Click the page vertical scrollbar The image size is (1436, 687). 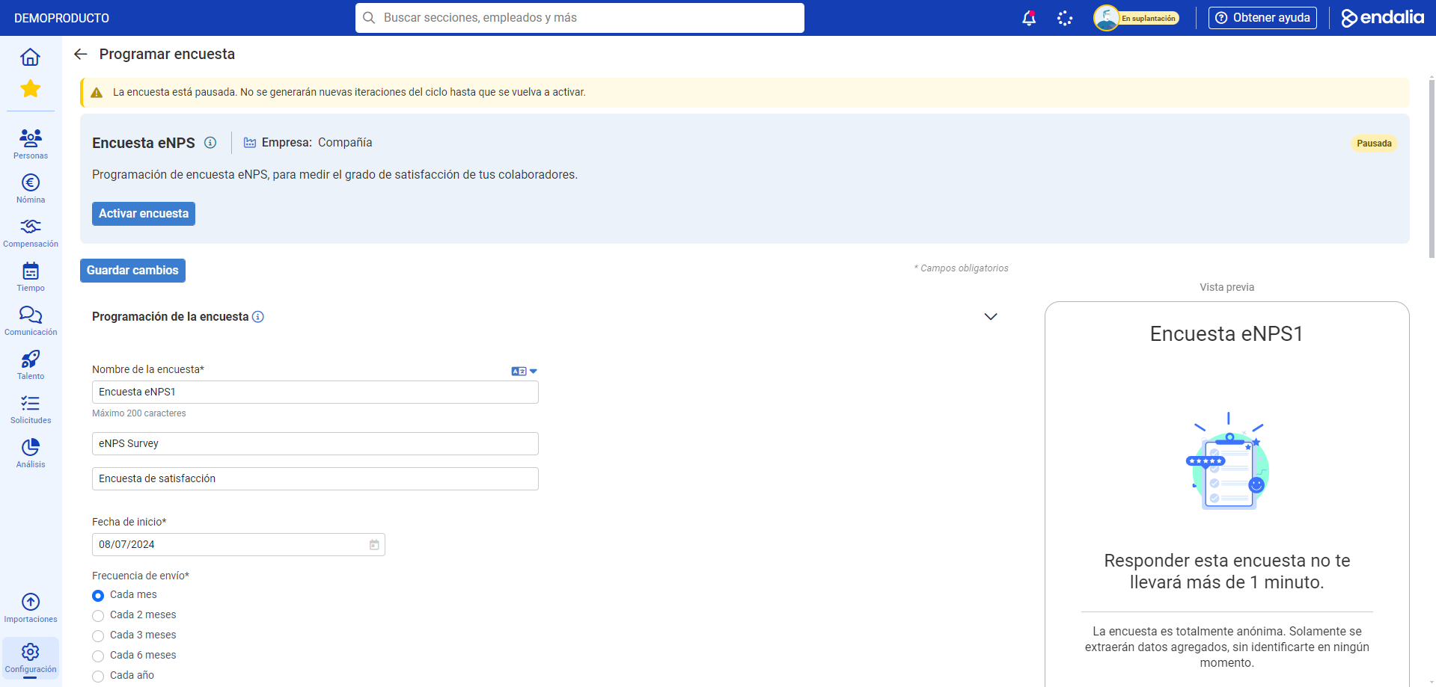coord(1432,168)
